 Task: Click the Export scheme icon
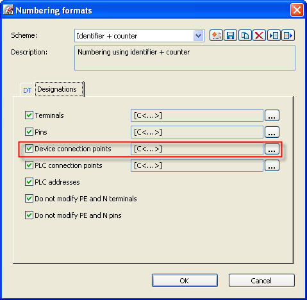288,35
